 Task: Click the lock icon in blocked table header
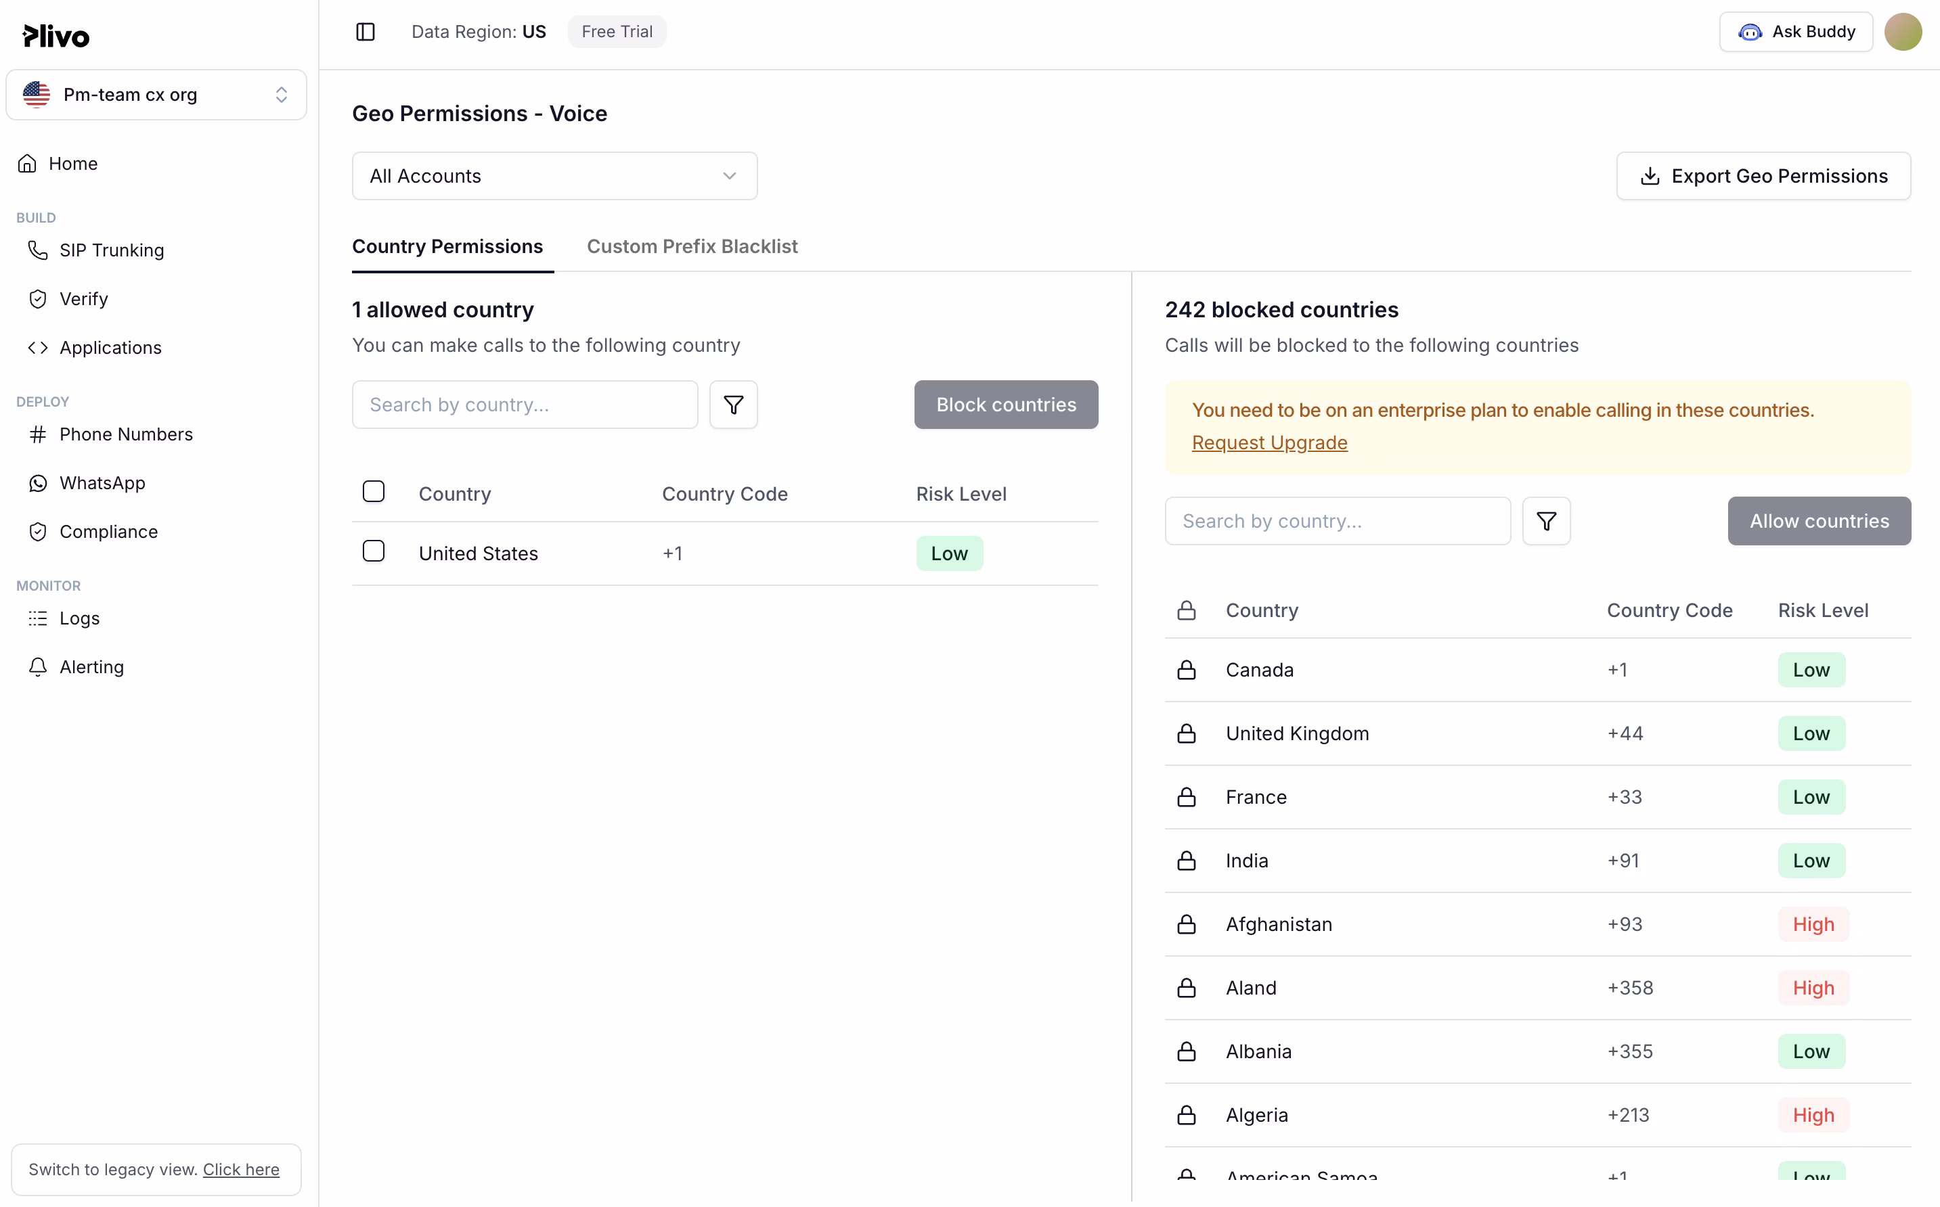click(1186, 611)
